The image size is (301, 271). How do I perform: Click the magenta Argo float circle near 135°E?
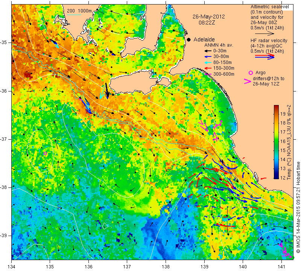pyautogui.click(x=45, y=153)
